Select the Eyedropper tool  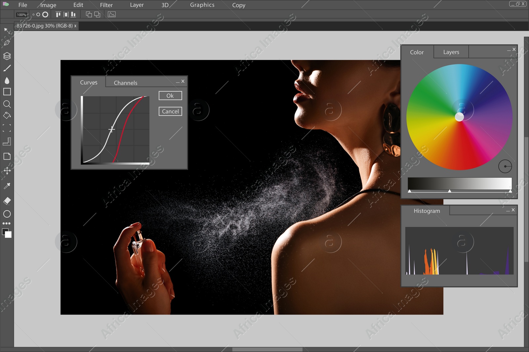7,186
